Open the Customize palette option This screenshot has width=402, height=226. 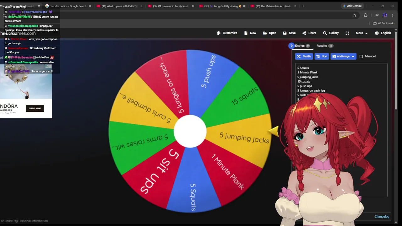(x=227, y=33)
